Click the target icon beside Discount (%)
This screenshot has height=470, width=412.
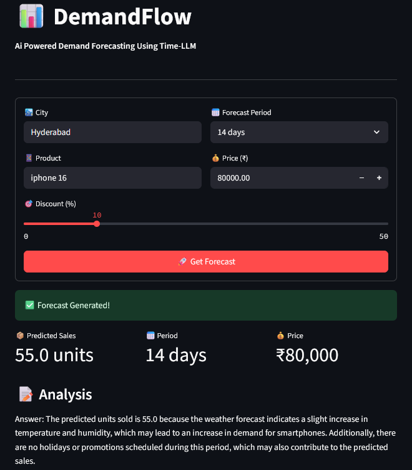click(29, 204)
